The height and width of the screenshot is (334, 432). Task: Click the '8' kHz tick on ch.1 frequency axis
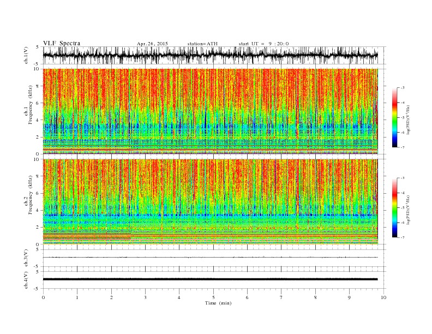pyautogui.click(x=38, y=86)
